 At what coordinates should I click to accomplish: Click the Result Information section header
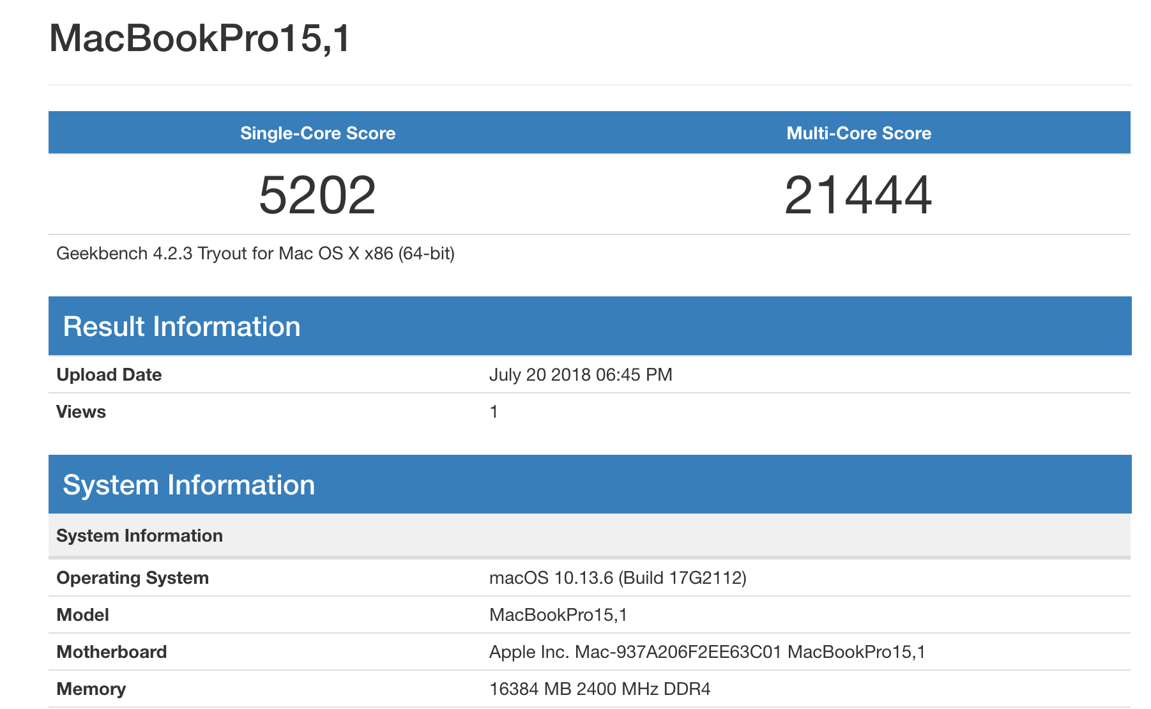point(590,326)
